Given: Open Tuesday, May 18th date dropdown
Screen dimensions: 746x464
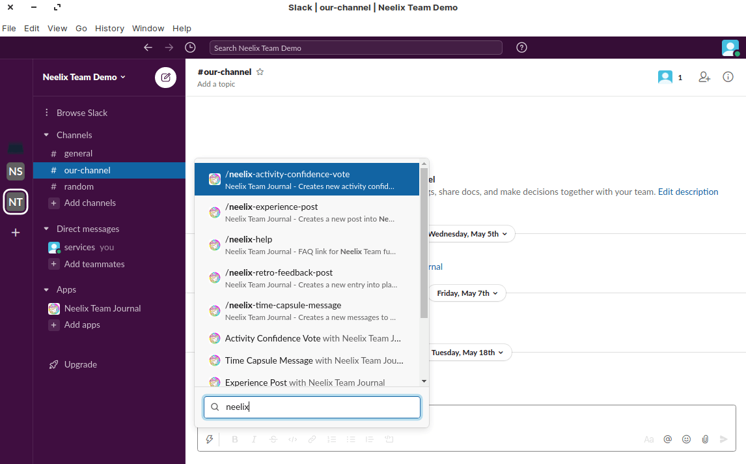Looking at the screenshot, I should pyautogui.click(x=467, y=353).
